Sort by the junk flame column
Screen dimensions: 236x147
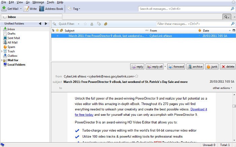(x=200, y=31)
